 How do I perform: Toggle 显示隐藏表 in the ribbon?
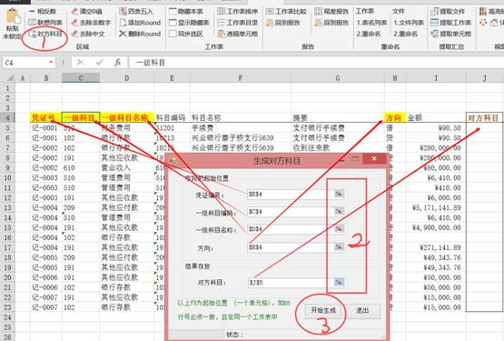[x=189, y=23]
